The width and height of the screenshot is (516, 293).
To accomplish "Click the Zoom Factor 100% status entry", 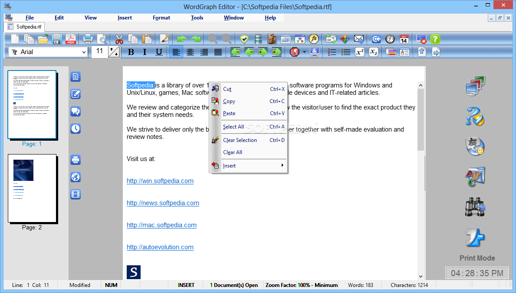I will pos(302,285).
